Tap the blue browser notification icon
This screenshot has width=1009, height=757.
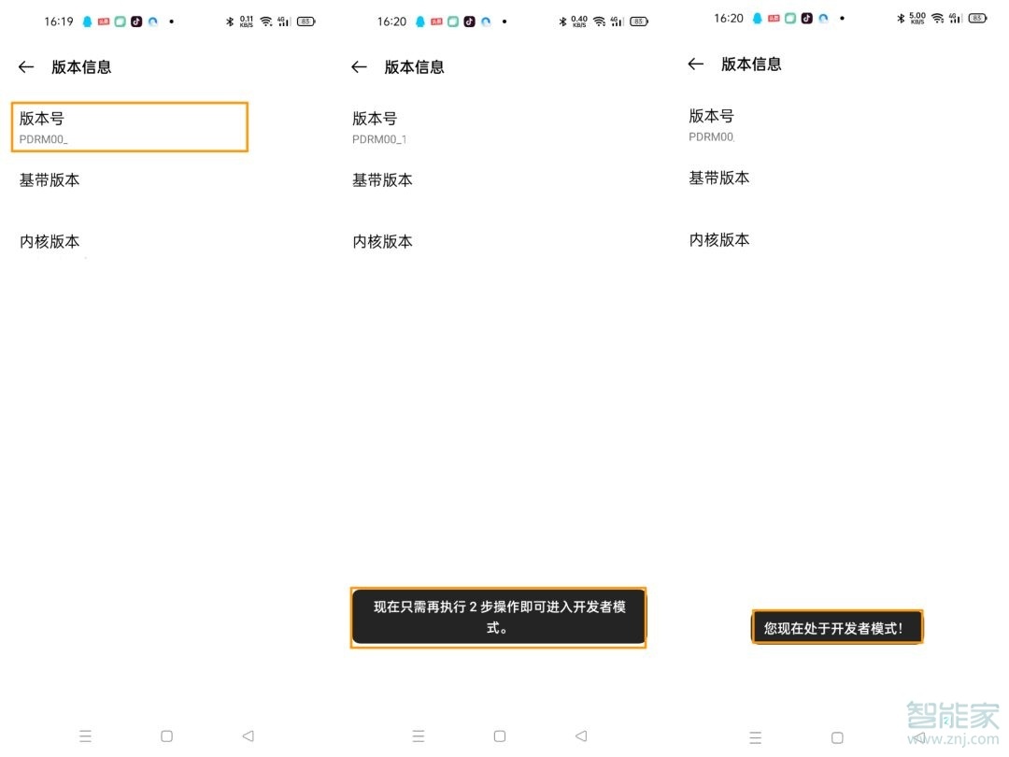(152, 21)
